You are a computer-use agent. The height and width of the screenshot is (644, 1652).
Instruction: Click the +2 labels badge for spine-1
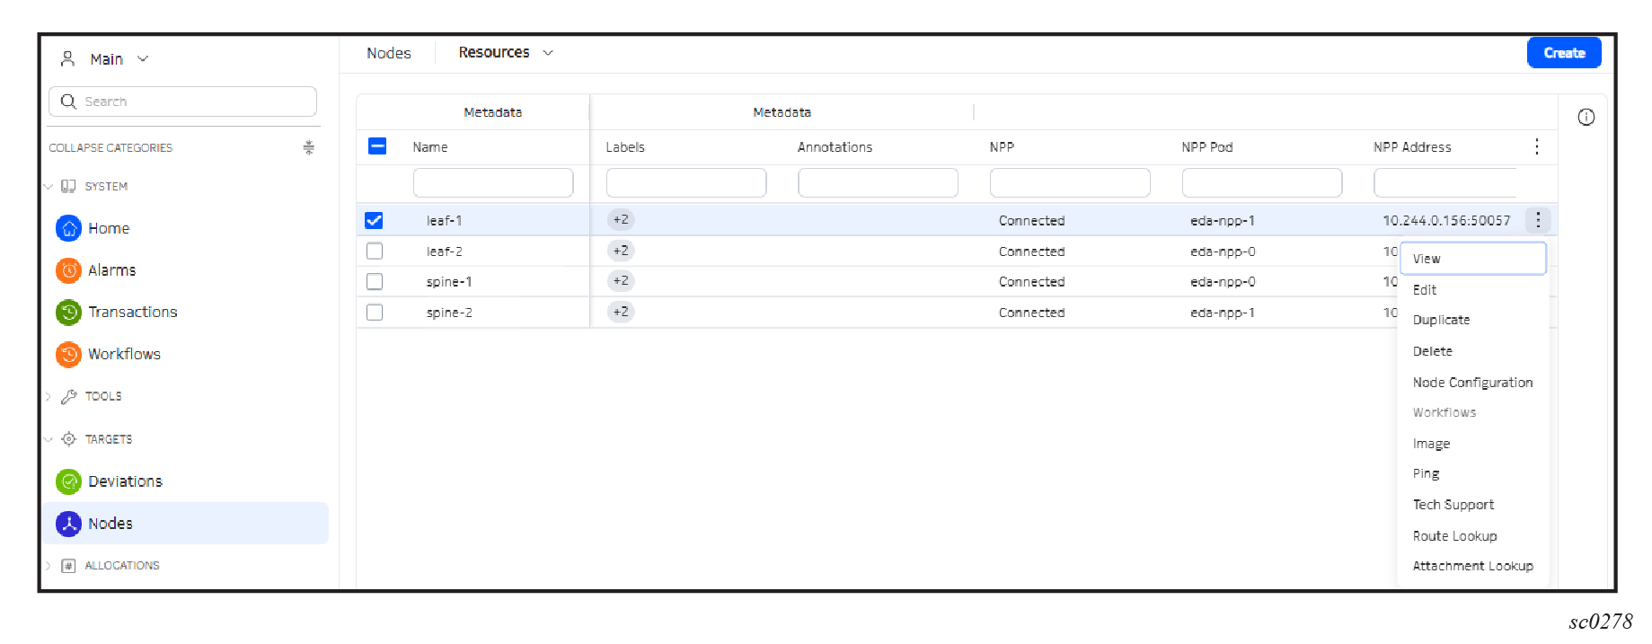621,281
